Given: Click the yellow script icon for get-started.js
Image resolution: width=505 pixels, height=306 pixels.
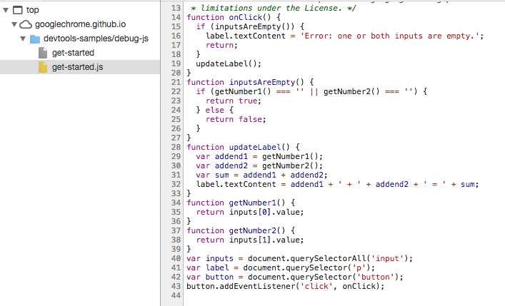Looking at the screenshot, I should [x=42, y=67].
